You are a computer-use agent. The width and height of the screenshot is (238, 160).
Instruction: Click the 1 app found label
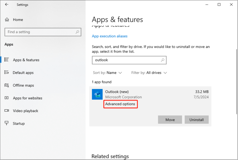pos(102,82)
